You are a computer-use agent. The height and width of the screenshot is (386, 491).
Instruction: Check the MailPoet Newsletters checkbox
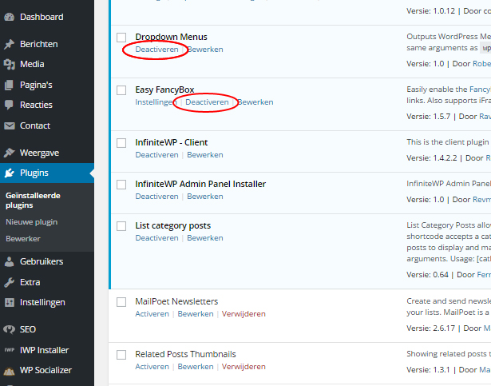(121, 302)
